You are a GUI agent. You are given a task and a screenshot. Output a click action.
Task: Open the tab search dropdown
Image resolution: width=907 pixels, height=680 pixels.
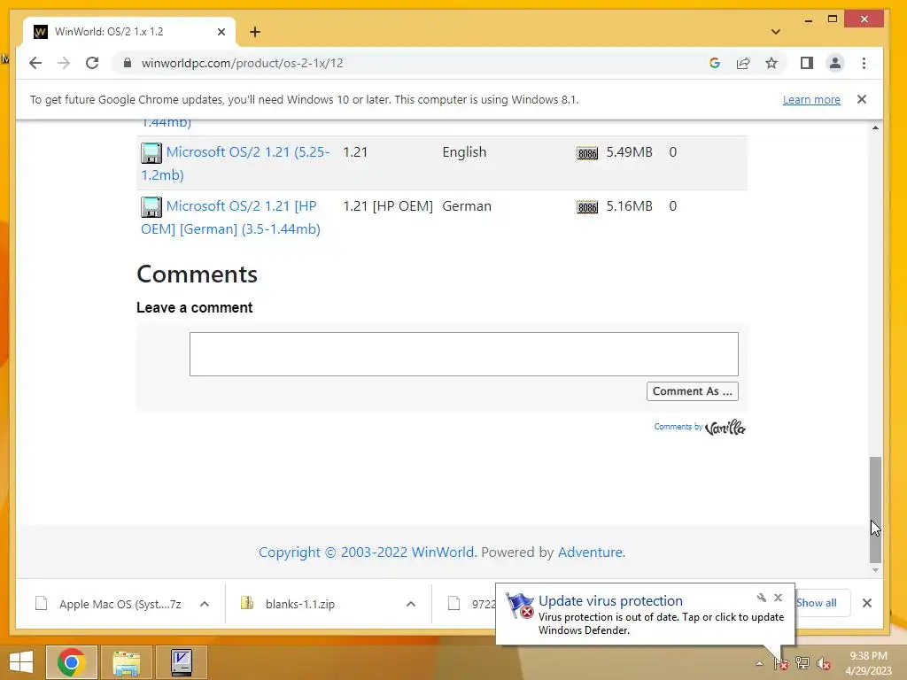point(776,32)
